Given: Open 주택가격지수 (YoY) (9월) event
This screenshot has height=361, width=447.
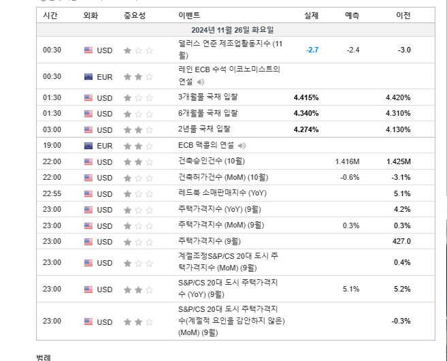Looking at the screenshot, I should click(220, 209).
